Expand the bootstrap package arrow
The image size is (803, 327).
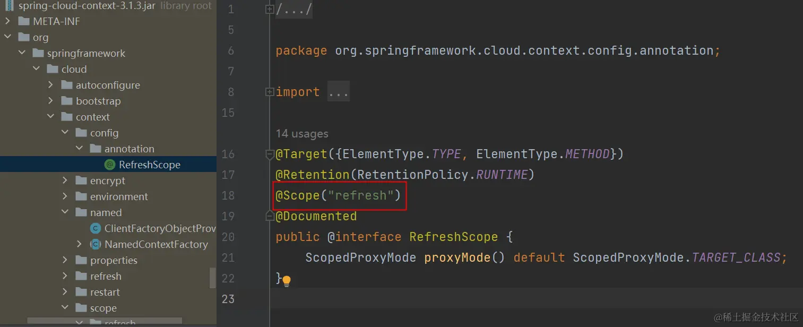pyautogui.click(x=50, y=101)
